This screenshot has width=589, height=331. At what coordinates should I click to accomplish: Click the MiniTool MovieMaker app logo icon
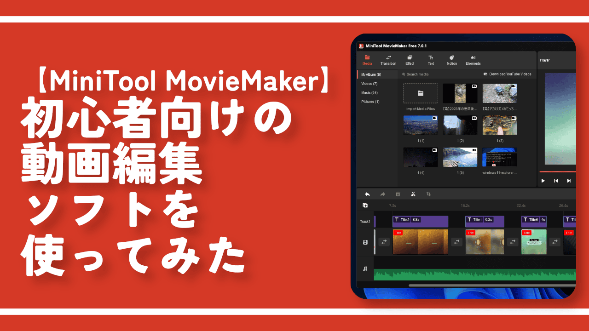362,46
